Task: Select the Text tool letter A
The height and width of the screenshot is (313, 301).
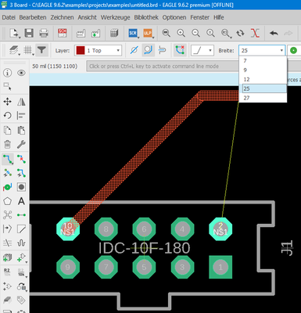Action: click(21, 201)
